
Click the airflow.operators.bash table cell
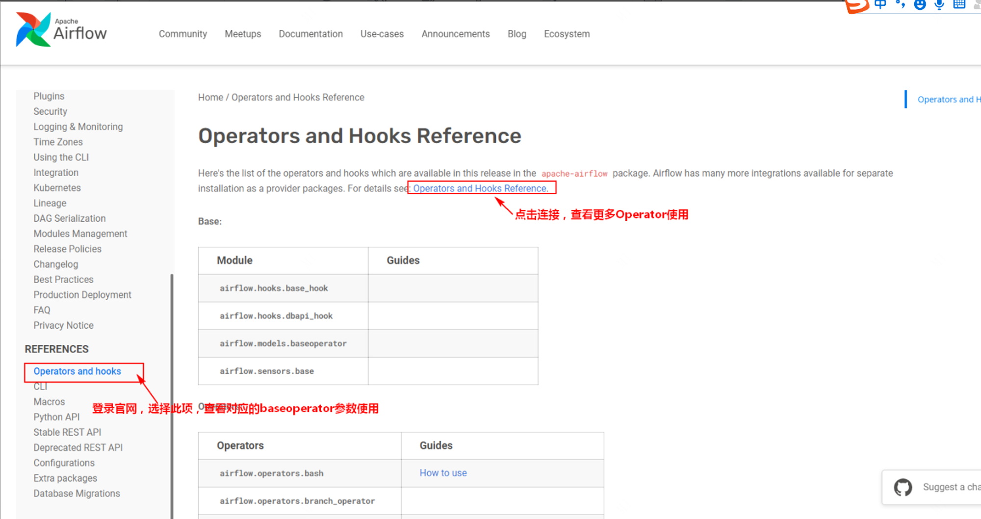point(300,473)
